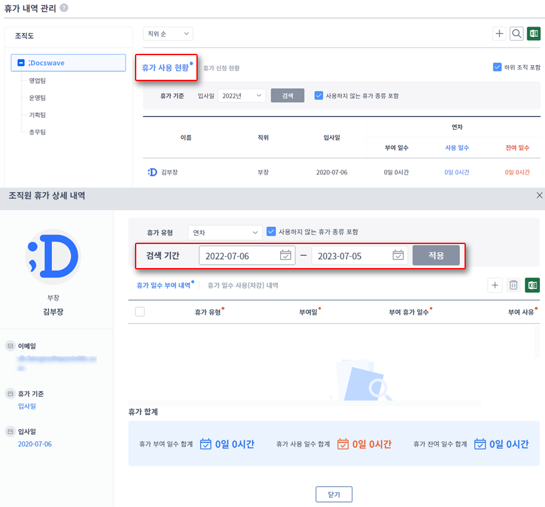
Task: Click the 김부장 name in the table row
Action: (169, 172)
